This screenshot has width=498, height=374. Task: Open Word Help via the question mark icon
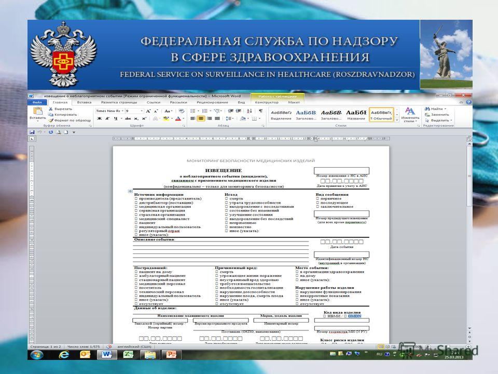[468, 102]
